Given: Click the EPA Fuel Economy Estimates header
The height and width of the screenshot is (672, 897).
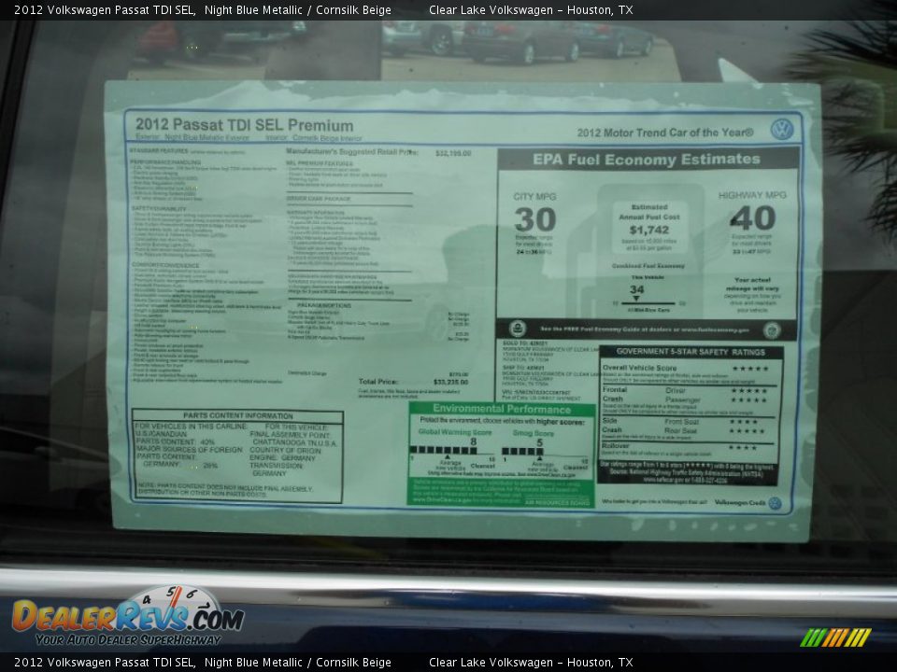Looking at the screenshot, I should tap(647, 160).
